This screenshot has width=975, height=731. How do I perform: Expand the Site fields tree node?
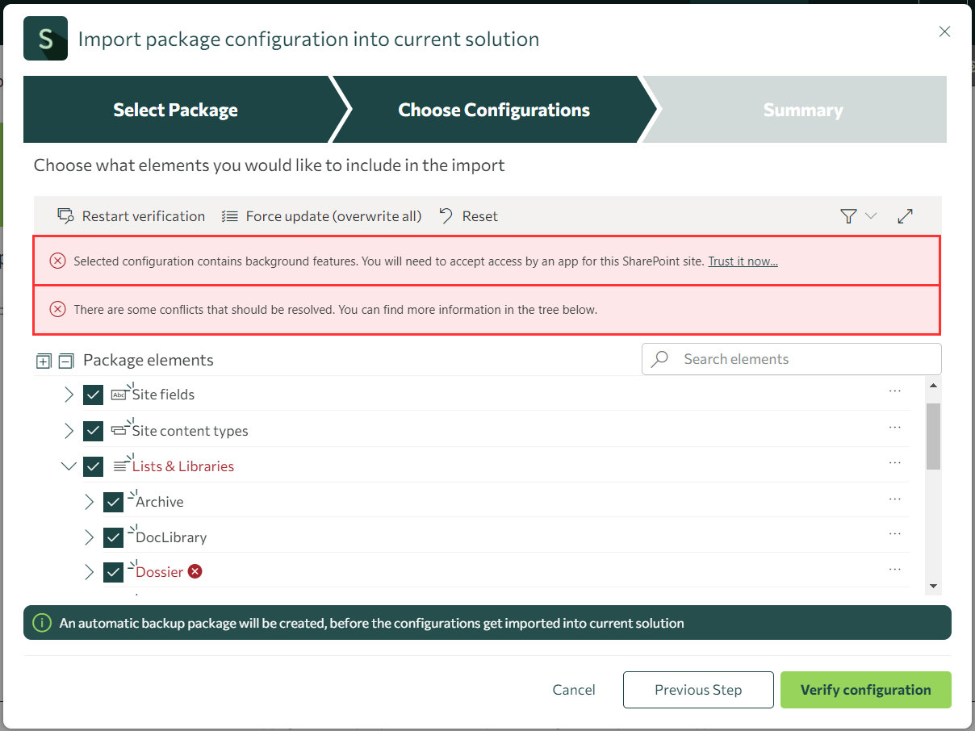pos(69,395)
